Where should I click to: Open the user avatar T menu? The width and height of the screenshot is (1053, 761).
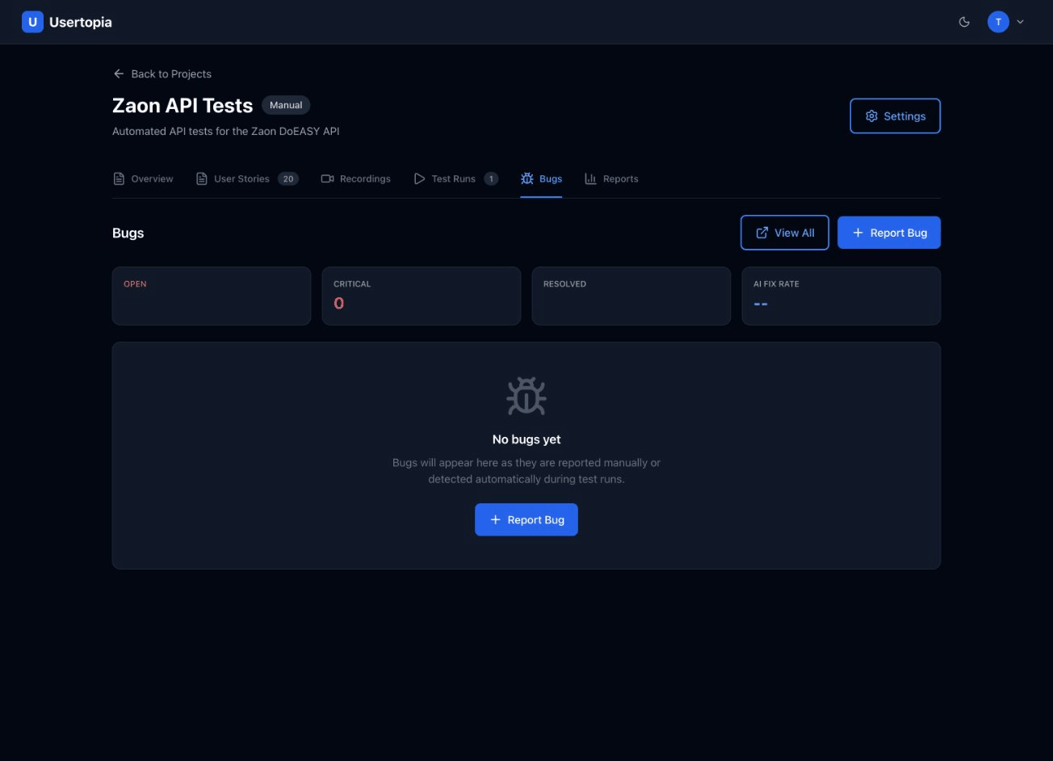click(x=998, y=22)
